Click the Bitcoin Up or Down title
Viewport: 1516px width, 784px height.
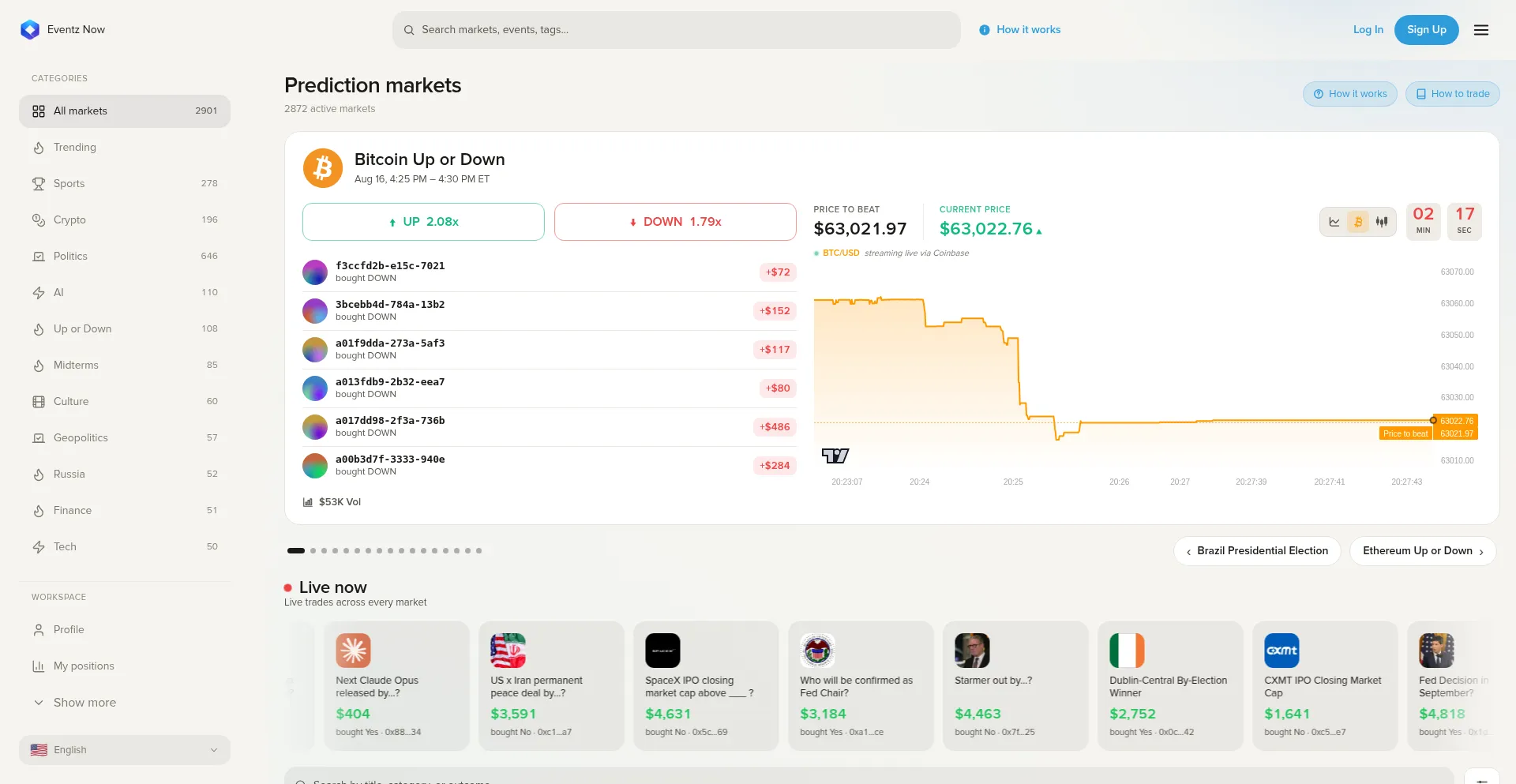(x=430, y=159)
